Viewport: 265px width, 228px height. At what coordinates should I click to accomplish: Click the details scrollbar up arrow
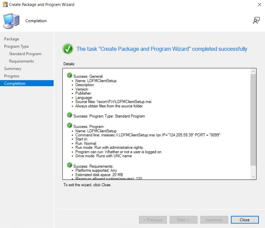pyautogui.click(x=253, y=71)
